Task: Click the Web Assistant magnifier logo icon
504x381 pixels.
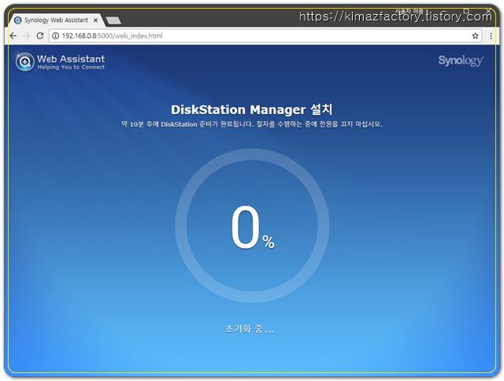Action: pos(24,61)
